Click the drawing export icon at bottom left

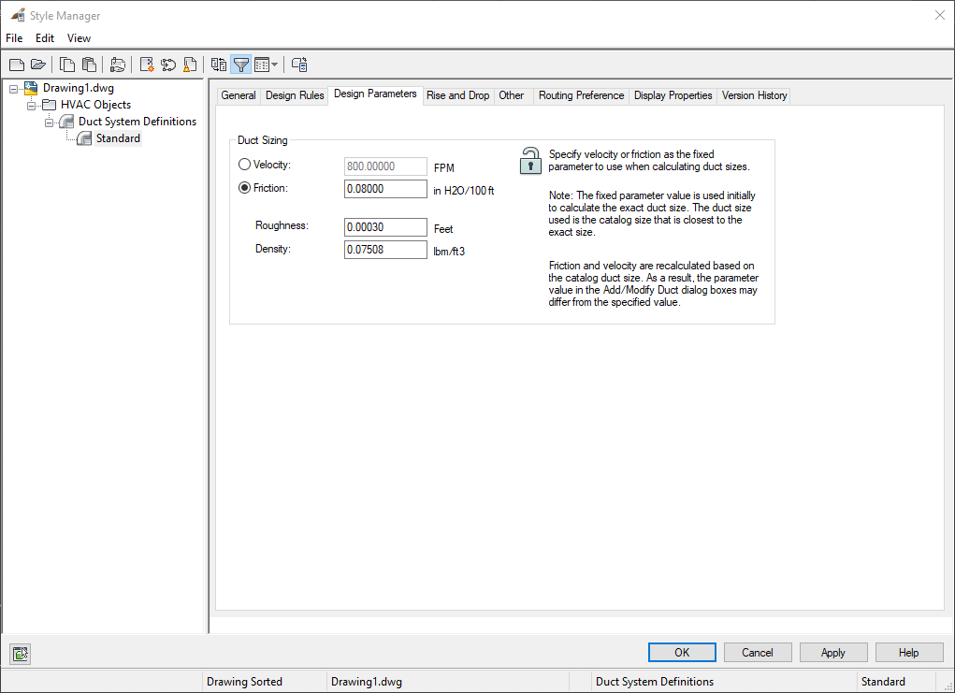(x=20, y=654)
